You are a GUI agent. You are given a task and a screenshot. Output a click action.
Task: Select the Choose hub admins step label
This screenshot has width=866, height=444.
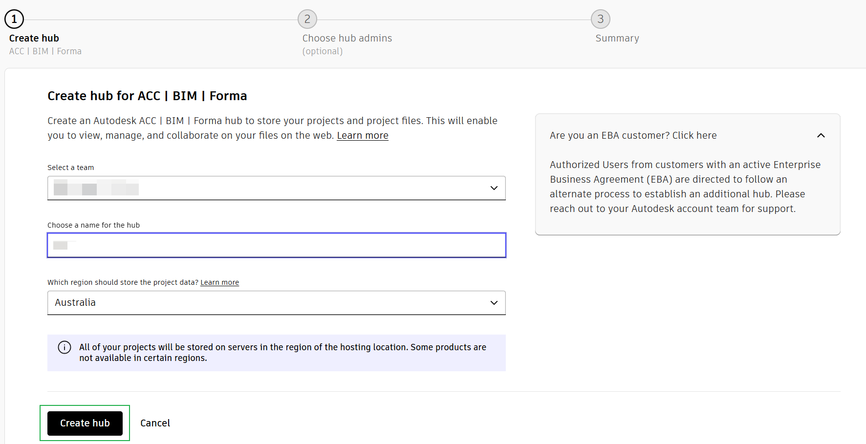coord(347,38)
